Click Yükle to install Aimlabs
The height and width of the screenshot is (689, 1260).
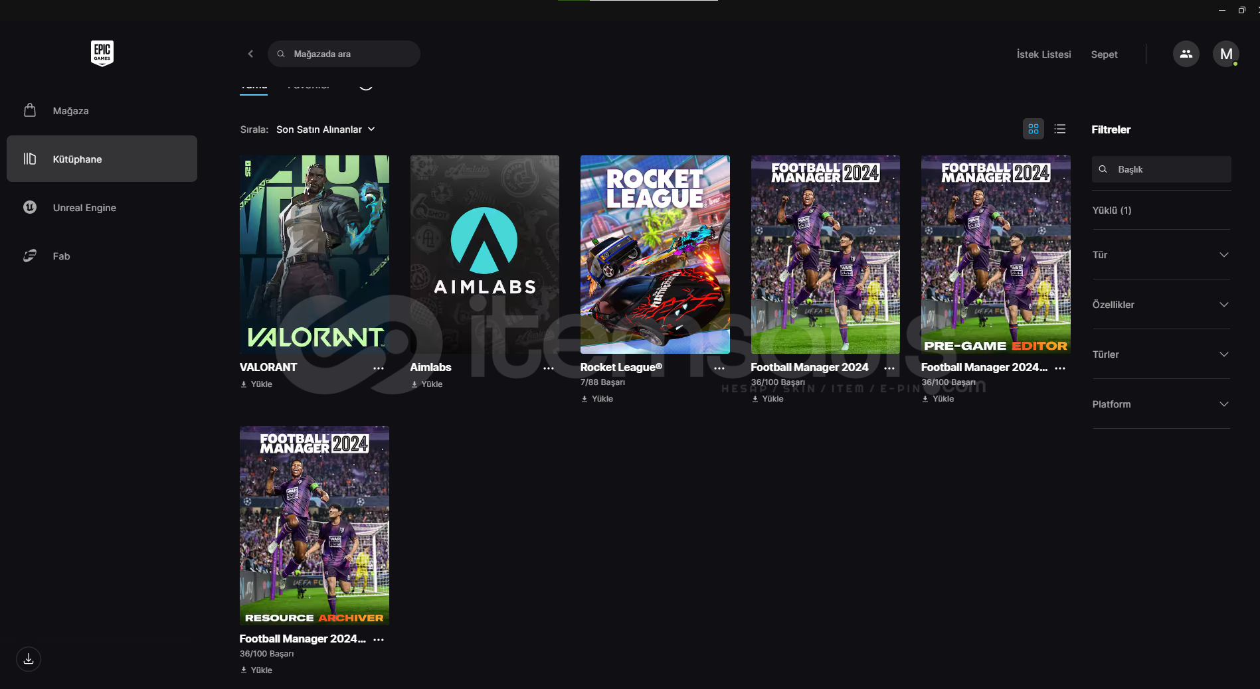[x=426, y=384]
